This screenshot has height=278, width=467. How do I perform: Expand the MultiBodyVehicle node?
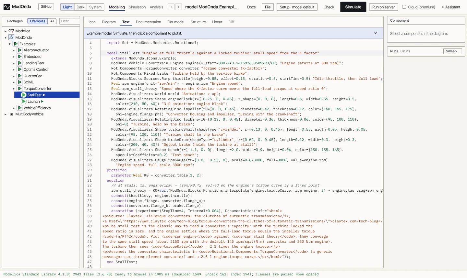6,114
